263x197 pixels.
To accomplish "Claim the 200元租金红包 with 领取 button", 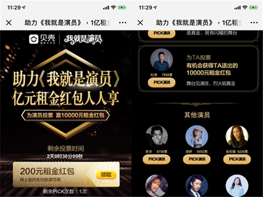I will click(106, 175).
